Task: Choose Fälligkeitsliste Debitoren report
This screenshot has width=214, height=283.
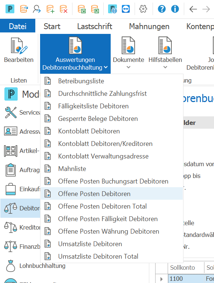Action: click(112, 106)
